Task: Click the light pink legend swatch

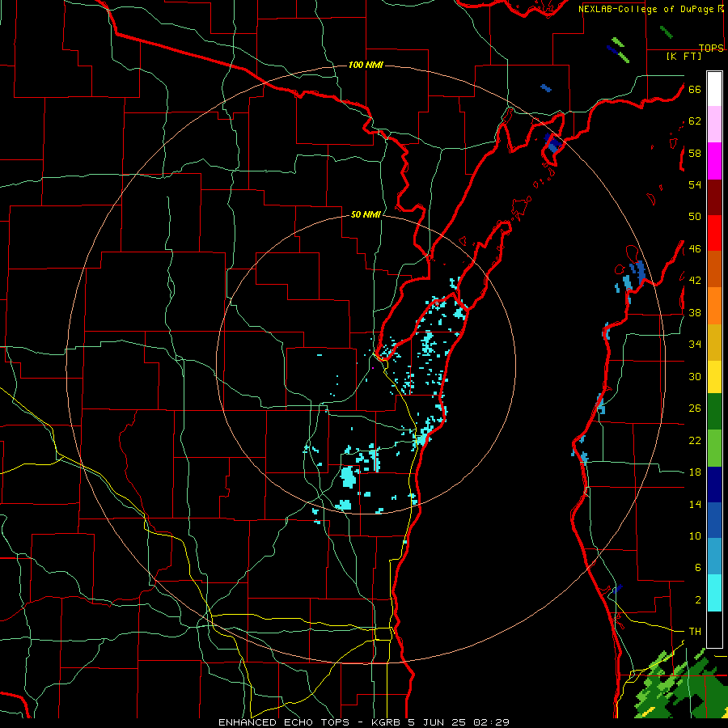Action: click(x=714, y=125)
